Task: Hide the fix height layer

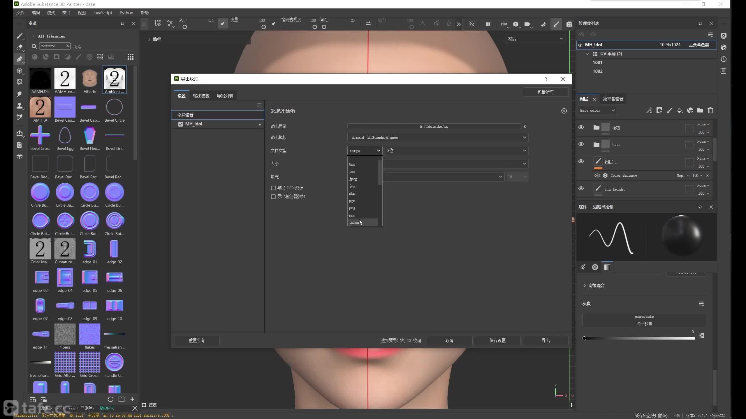Action: 581,189
